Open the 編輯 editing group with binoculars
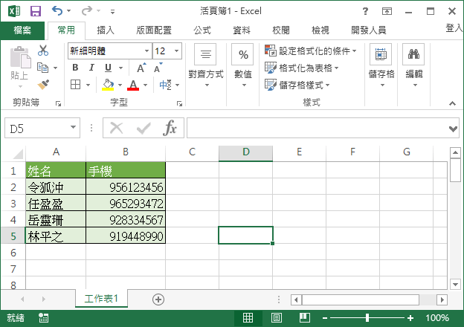The width and height of the screenshot is (464, 327). coord(413,65)
